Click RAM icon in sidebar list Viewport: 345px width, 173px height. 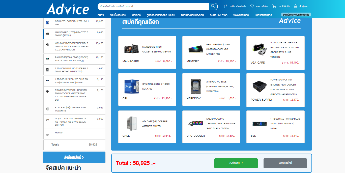point(47,59)
